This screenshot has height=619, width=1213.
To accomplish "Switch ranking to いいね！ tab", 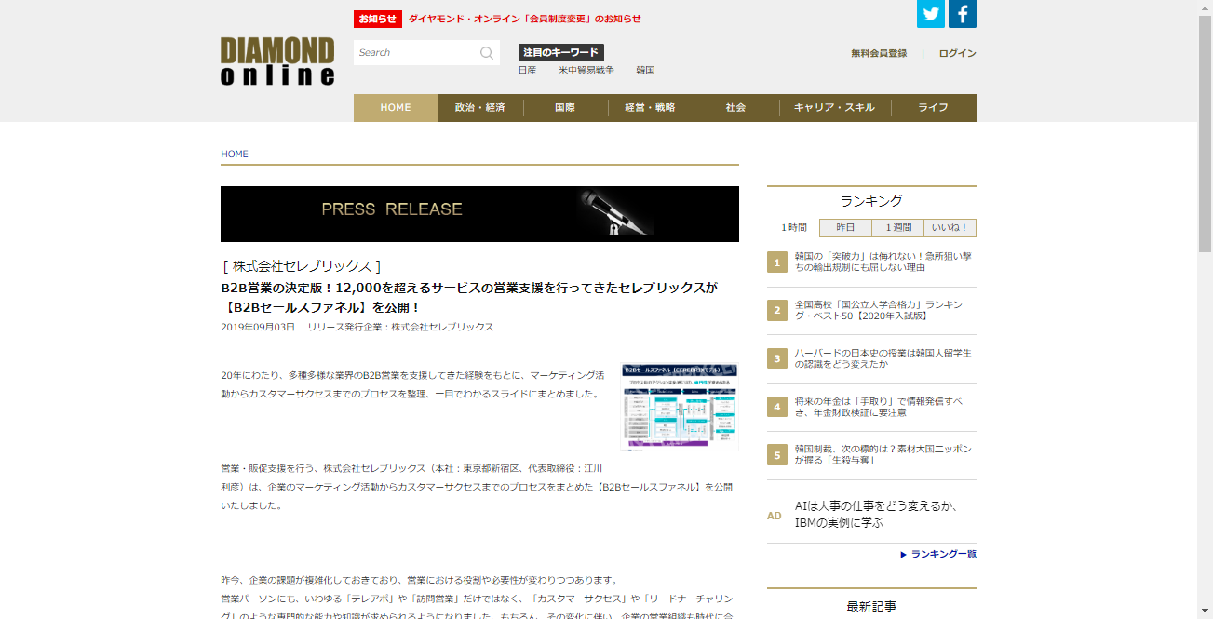I will click(x=950, y=228).
